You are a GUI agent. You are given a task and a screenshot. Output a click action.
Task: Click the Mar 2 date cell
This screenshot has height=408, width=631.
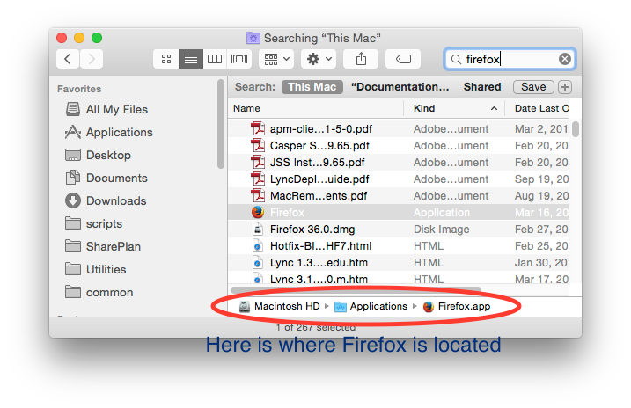click(541, 129)
